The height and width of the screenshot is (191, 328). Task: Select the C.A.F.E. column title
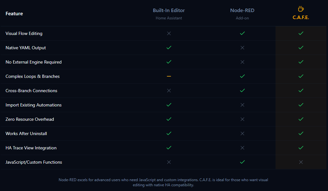[301, 17]
